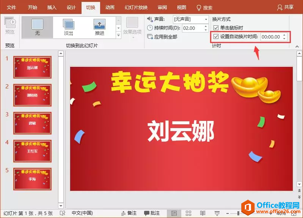
Task: Increase 持续时间 with up spinner
Action: [x=206, y=26]
